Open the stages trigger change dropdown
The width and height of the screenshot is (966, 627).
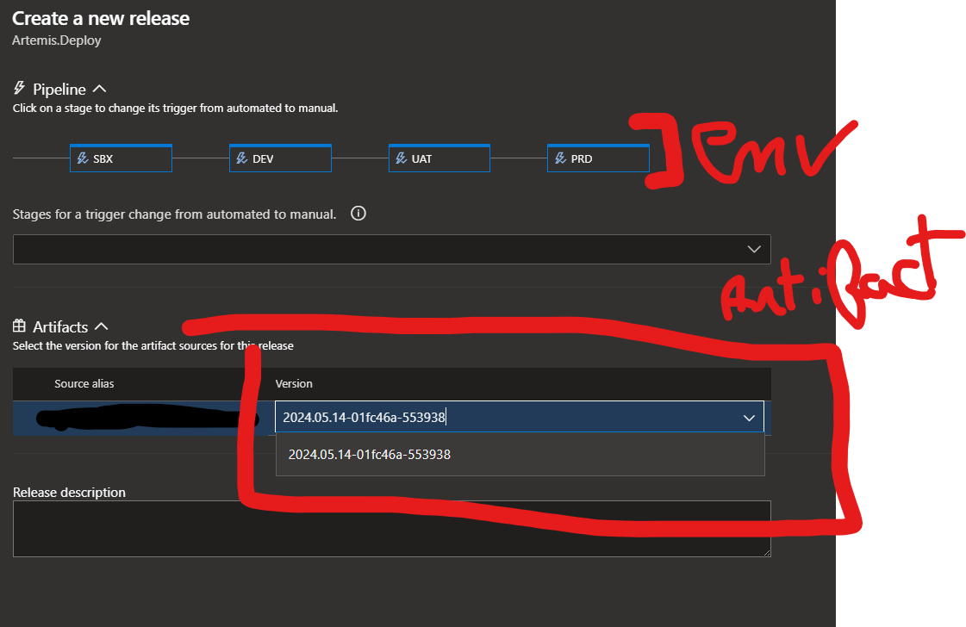tap(392, 250)
